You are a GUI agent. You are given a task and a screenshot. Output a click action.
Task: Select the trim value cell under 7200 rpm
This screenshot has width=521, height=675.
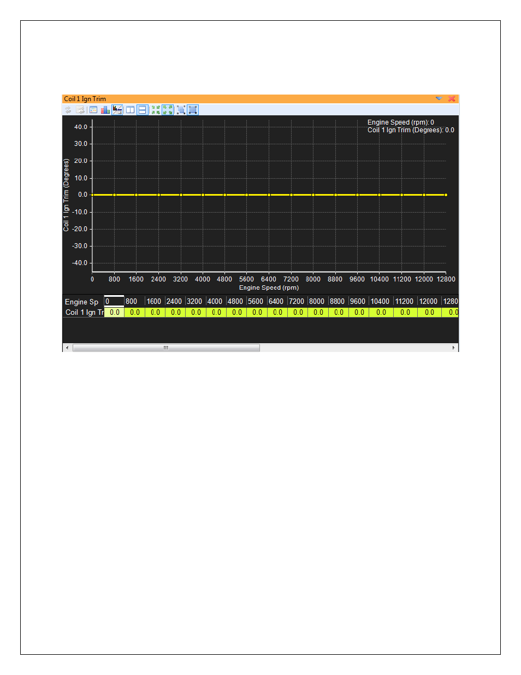298,313
